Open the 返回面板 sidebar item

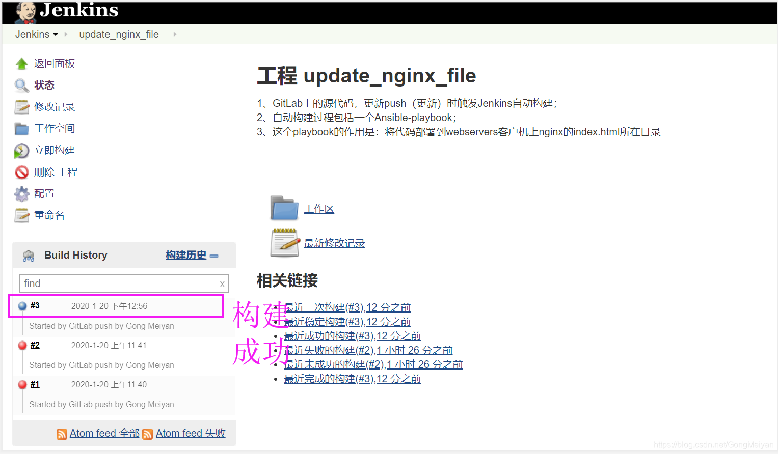(55, 64)
